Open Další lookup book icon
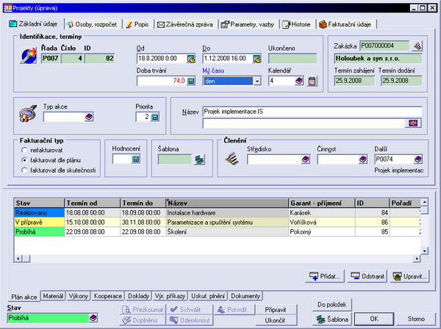The image size is (441, 329). point(418,159)
